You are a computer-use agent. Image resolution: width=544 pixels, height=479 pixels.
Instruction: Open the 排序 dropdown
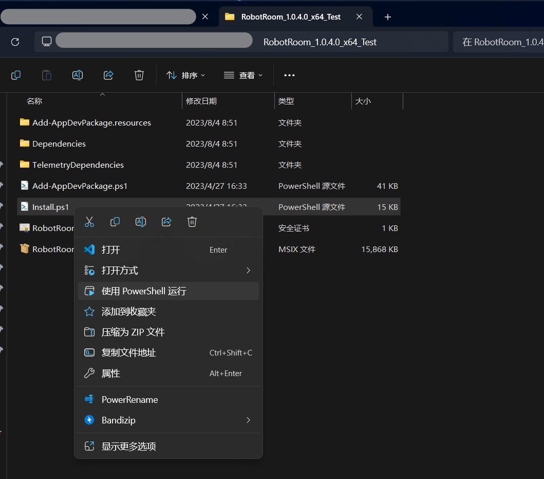(x=186, y=75)
